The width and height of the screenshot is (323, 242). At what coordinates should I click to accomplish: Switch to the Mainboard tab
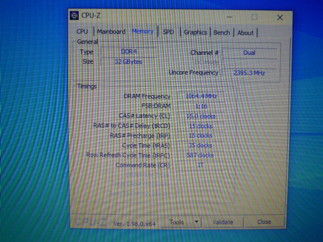tap(111, 31)
